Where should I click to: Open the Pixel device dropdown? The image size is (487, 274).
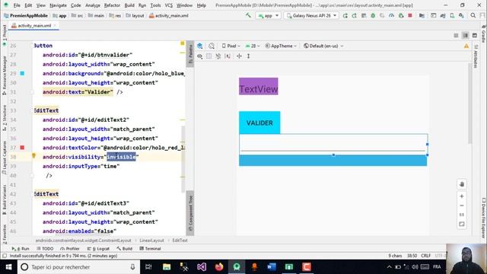[231, 46]
